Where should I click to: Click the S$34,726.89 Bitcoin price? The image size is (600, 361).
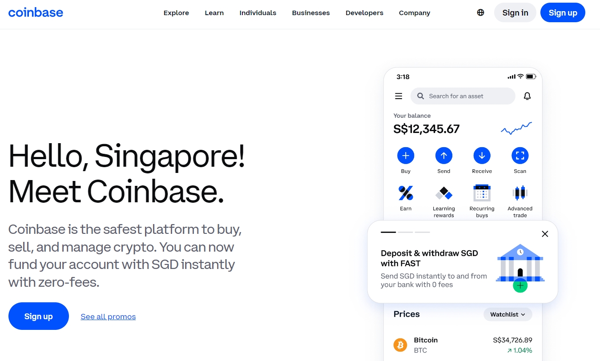click(512, 340)
